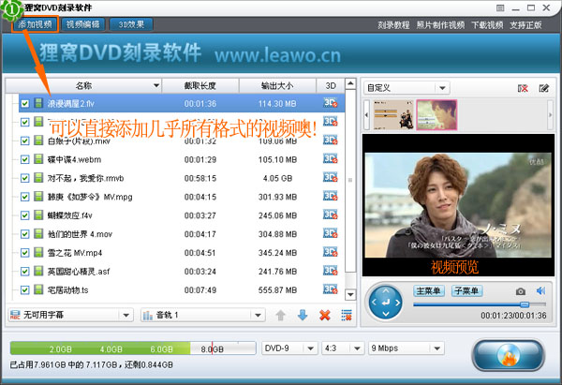Image resolution: width=562 pixels, height=385 pixels.
Task: Uncheck the 雪之花 MV.mp4 checkbox
Action: [x=24, y=253]
